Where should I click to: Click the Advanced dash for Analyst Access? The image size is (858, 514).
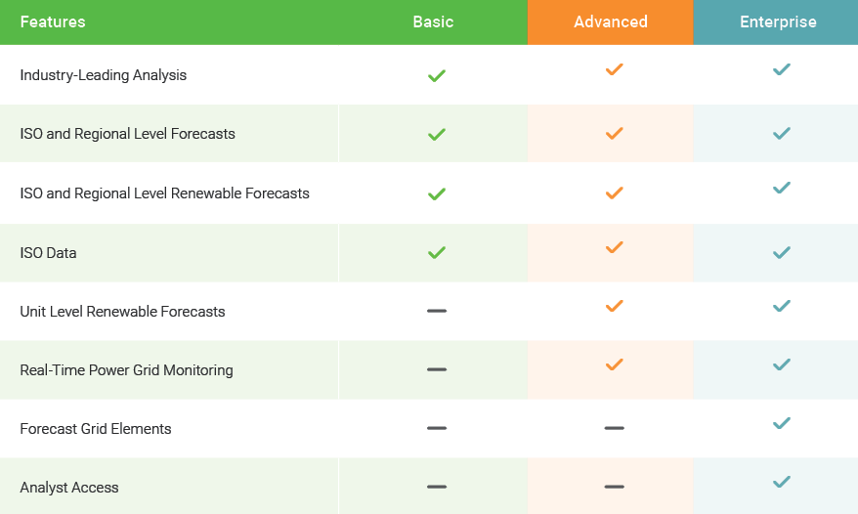point(614,487)
